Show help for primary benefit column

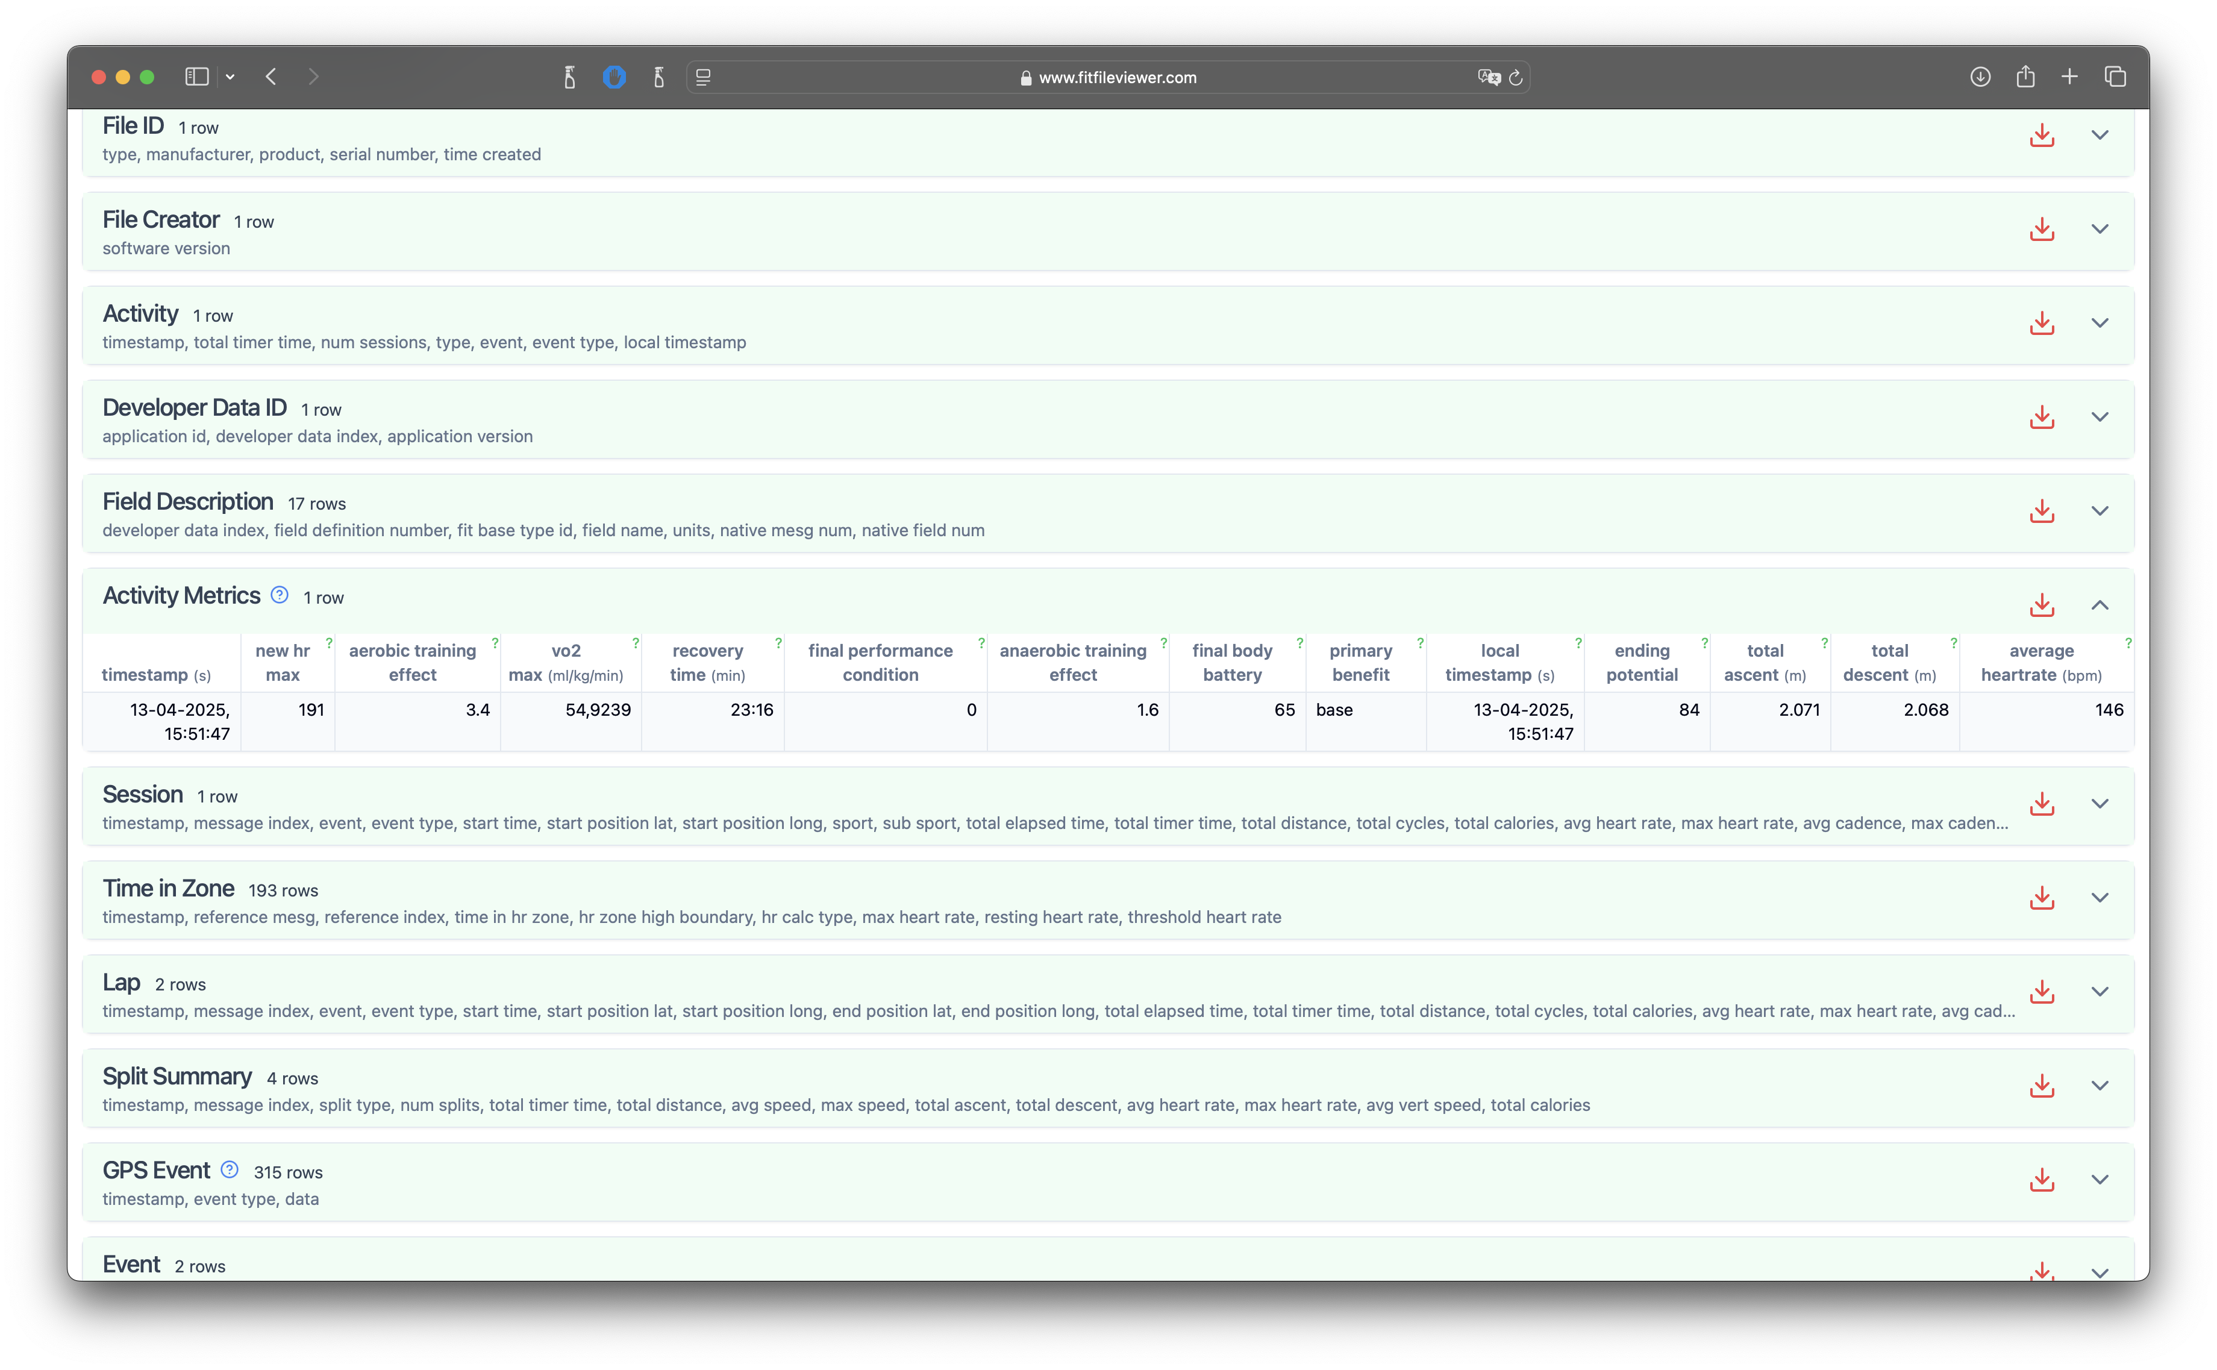[x=1421, y=642]
